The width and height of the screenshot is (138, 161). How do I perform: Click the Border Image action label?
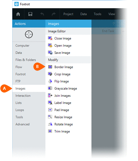[x=64, y=67]
